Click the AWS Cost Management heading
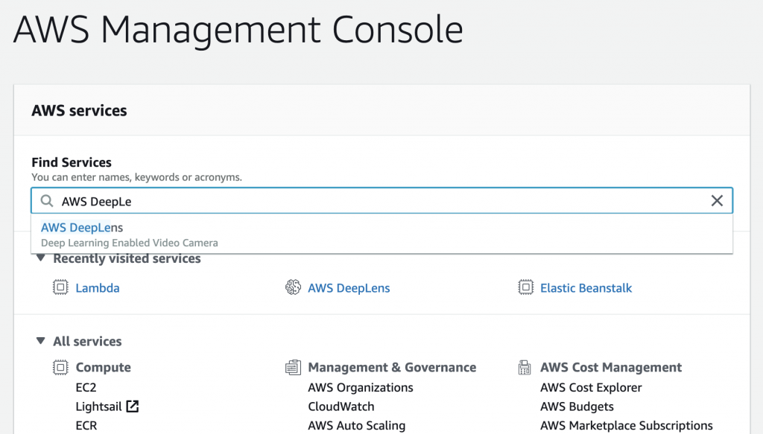Viewport: 763px width, 434px height. pyautogui.click(x=611, y=368)
